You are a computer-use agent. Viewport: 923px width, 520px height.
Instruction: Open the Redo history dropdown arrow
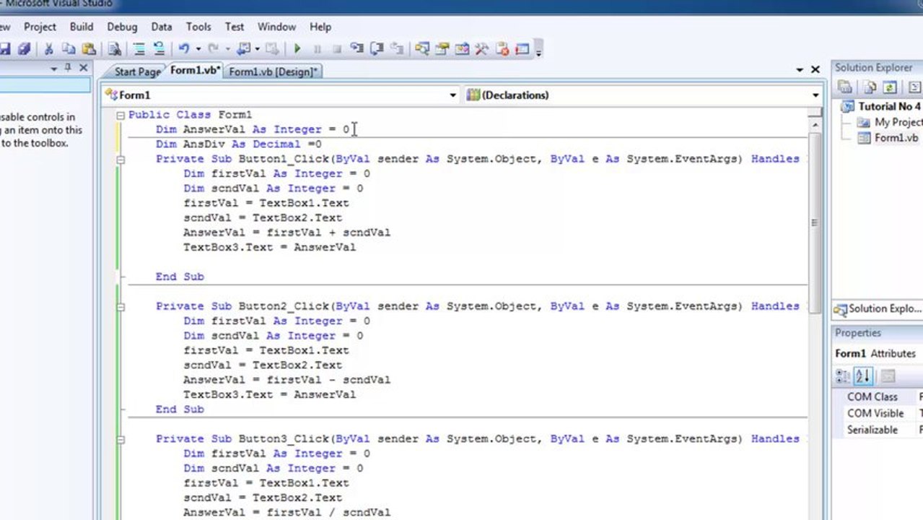pyautogui.click(x=228, y=49)
